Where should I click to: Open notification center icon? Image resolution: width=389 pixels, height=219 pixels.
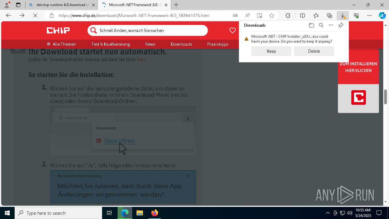379,213
